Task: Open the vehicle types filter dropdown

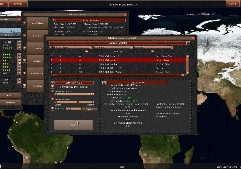Action: tap(72, 47)
